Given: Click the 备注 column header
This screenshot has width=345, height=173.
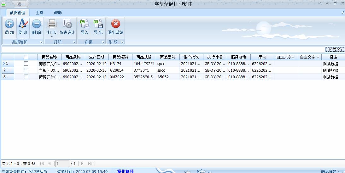Looking at the screenshot, I should pos(333,57).
